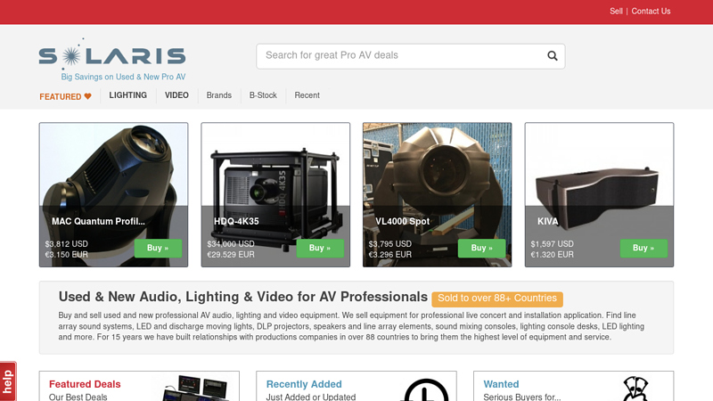
Task: Click the HDQ-4K35 title text
Action: click(x=236, y=221)
